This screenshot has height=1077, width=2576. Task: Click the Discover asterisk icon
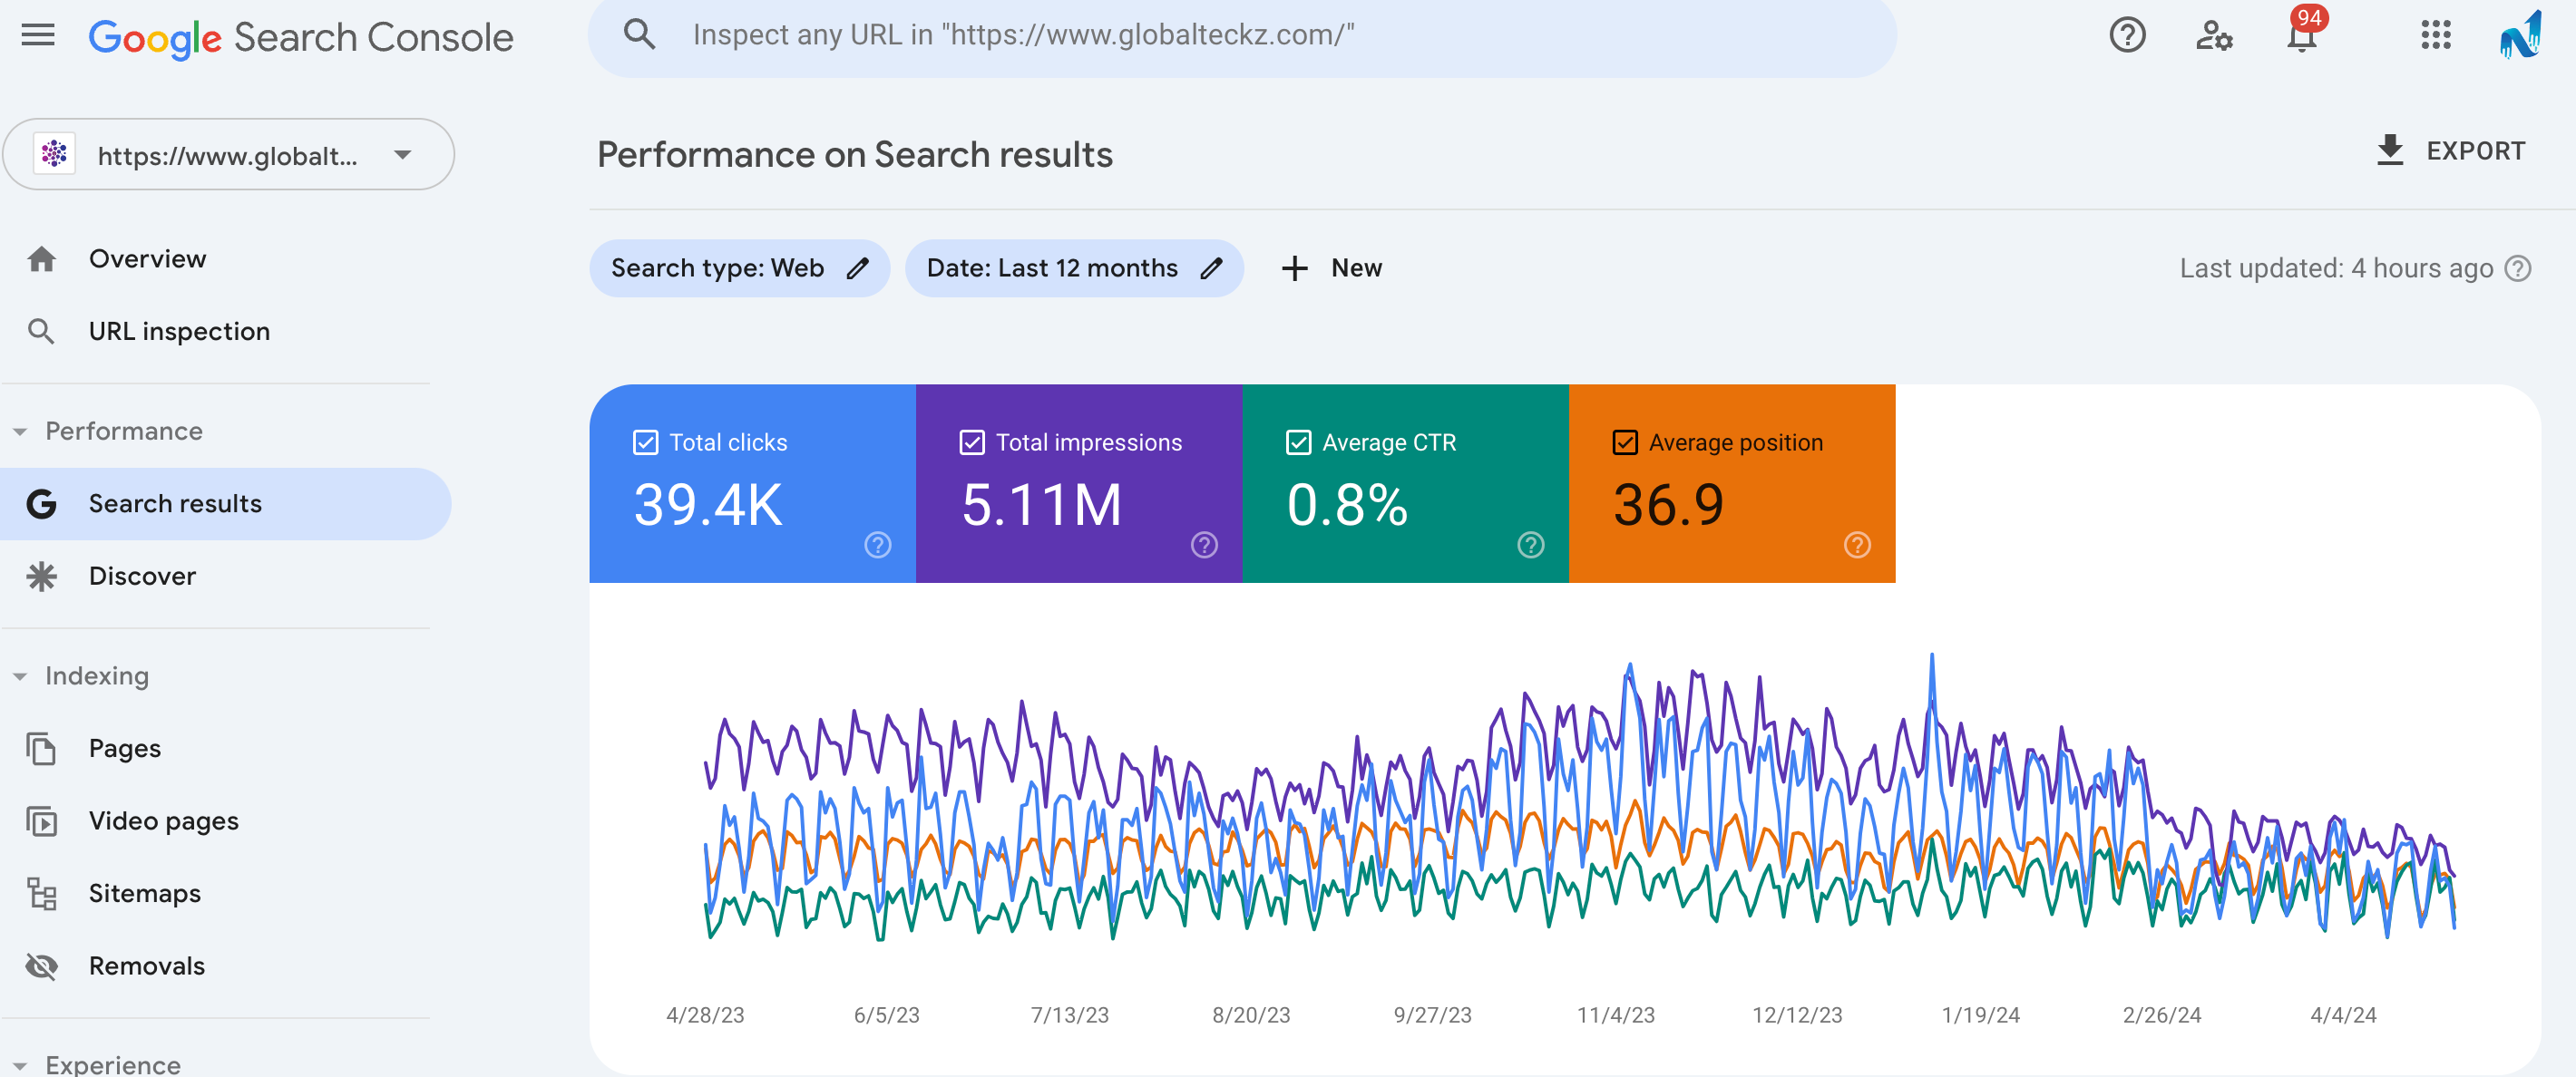[41, 577]
